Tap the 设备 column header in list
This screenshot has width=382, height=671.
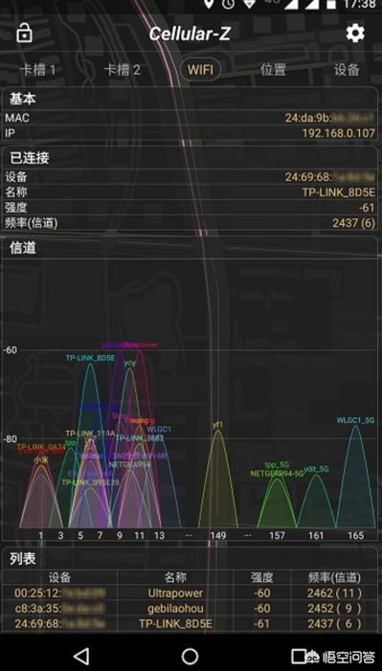[59, 578]
